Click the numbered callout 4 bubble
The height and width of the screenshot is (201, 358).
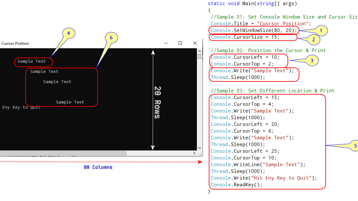click(68, 34)
